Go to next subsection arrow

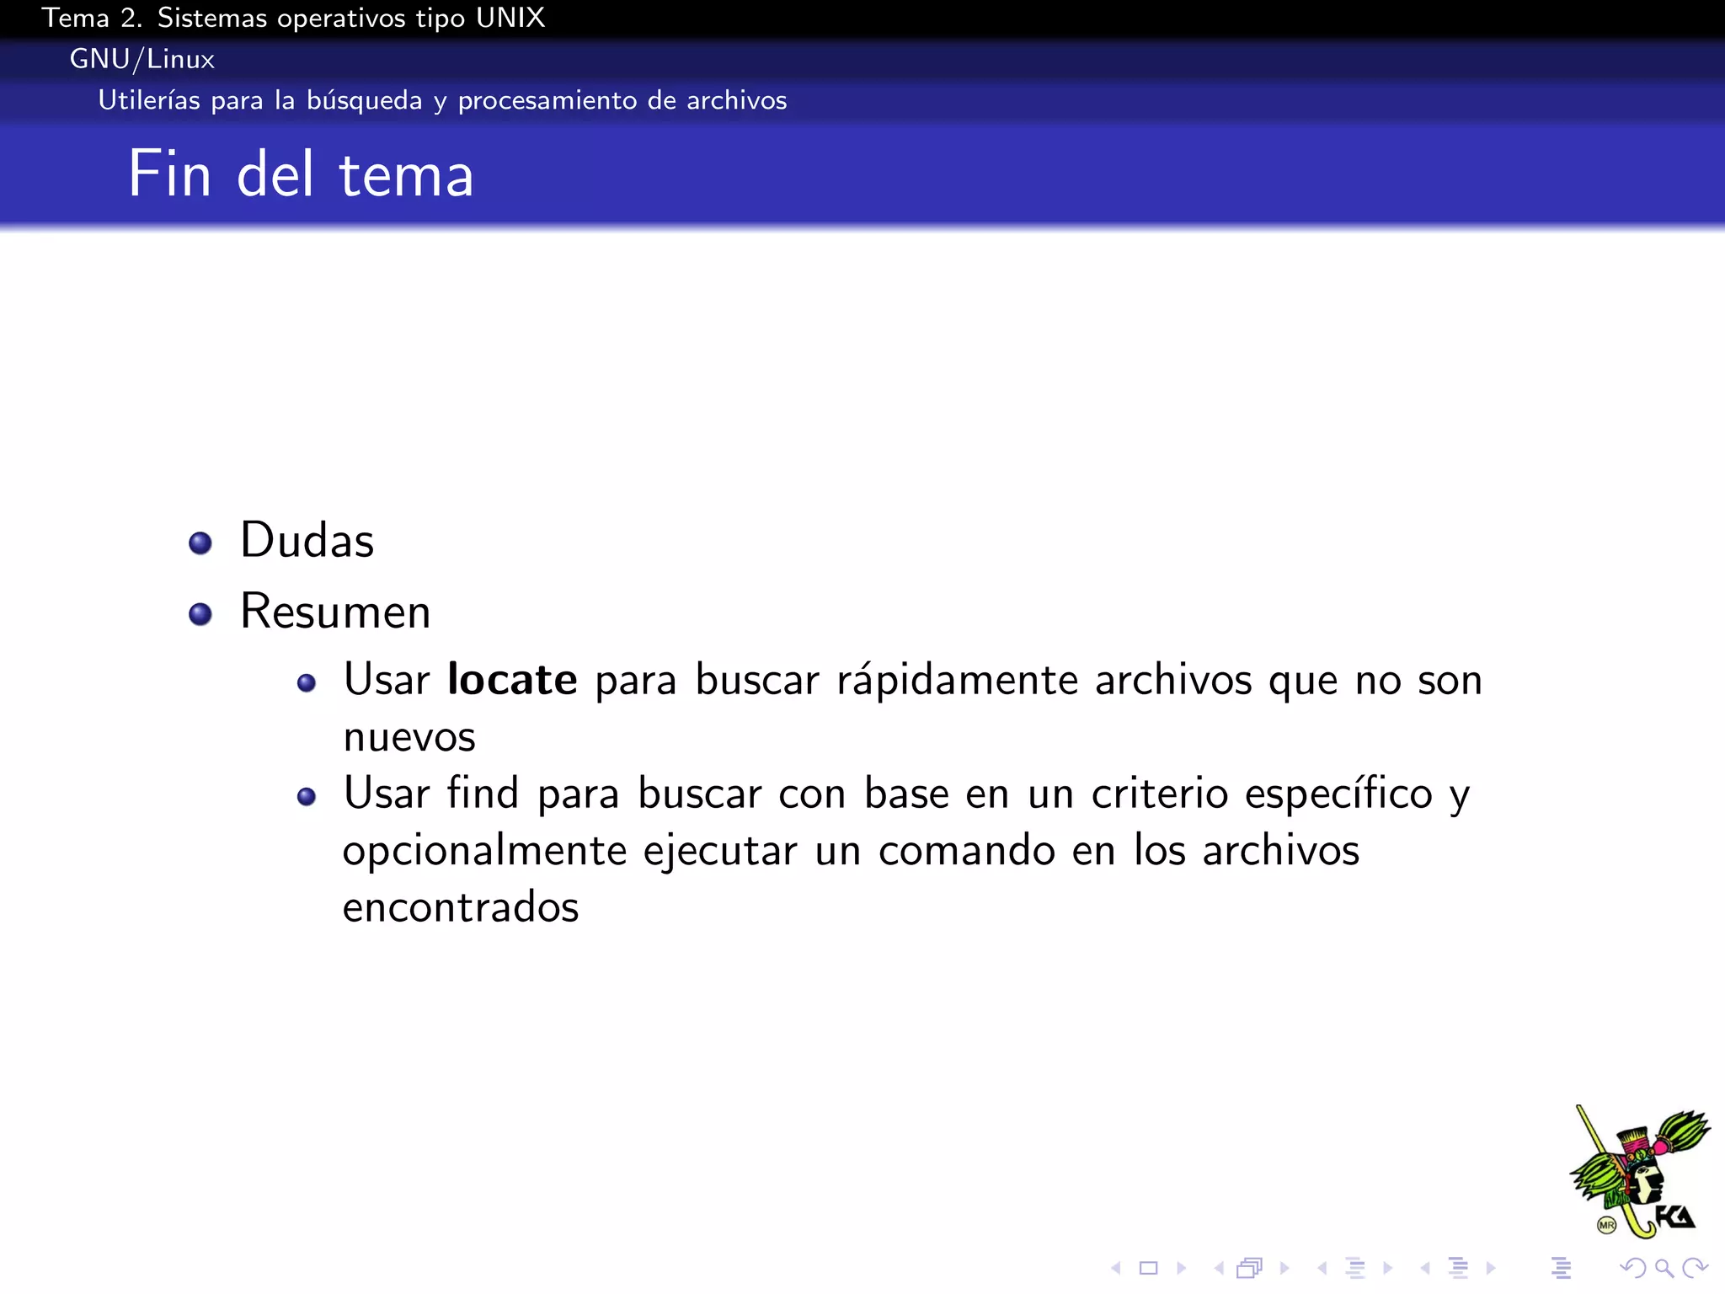1387,1268
